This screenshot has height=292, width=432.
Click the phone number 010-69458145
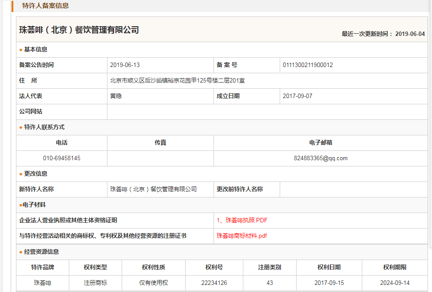(62, 158)
